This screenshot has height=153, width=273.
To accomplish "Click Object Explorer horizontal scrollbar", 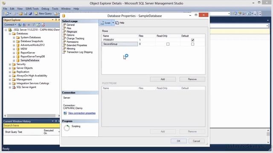I will (31, 116).
